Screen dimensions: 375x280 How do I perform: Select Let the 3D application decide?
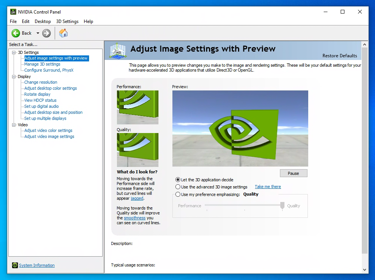[x=178, y=180]
